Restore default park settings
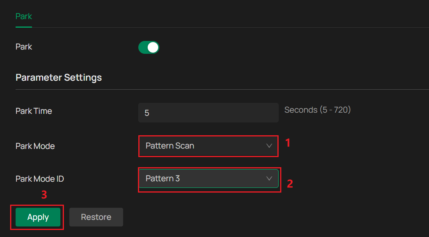Image resolution: width=429 pixels, height=237 pixels. (x=96, y=217)
